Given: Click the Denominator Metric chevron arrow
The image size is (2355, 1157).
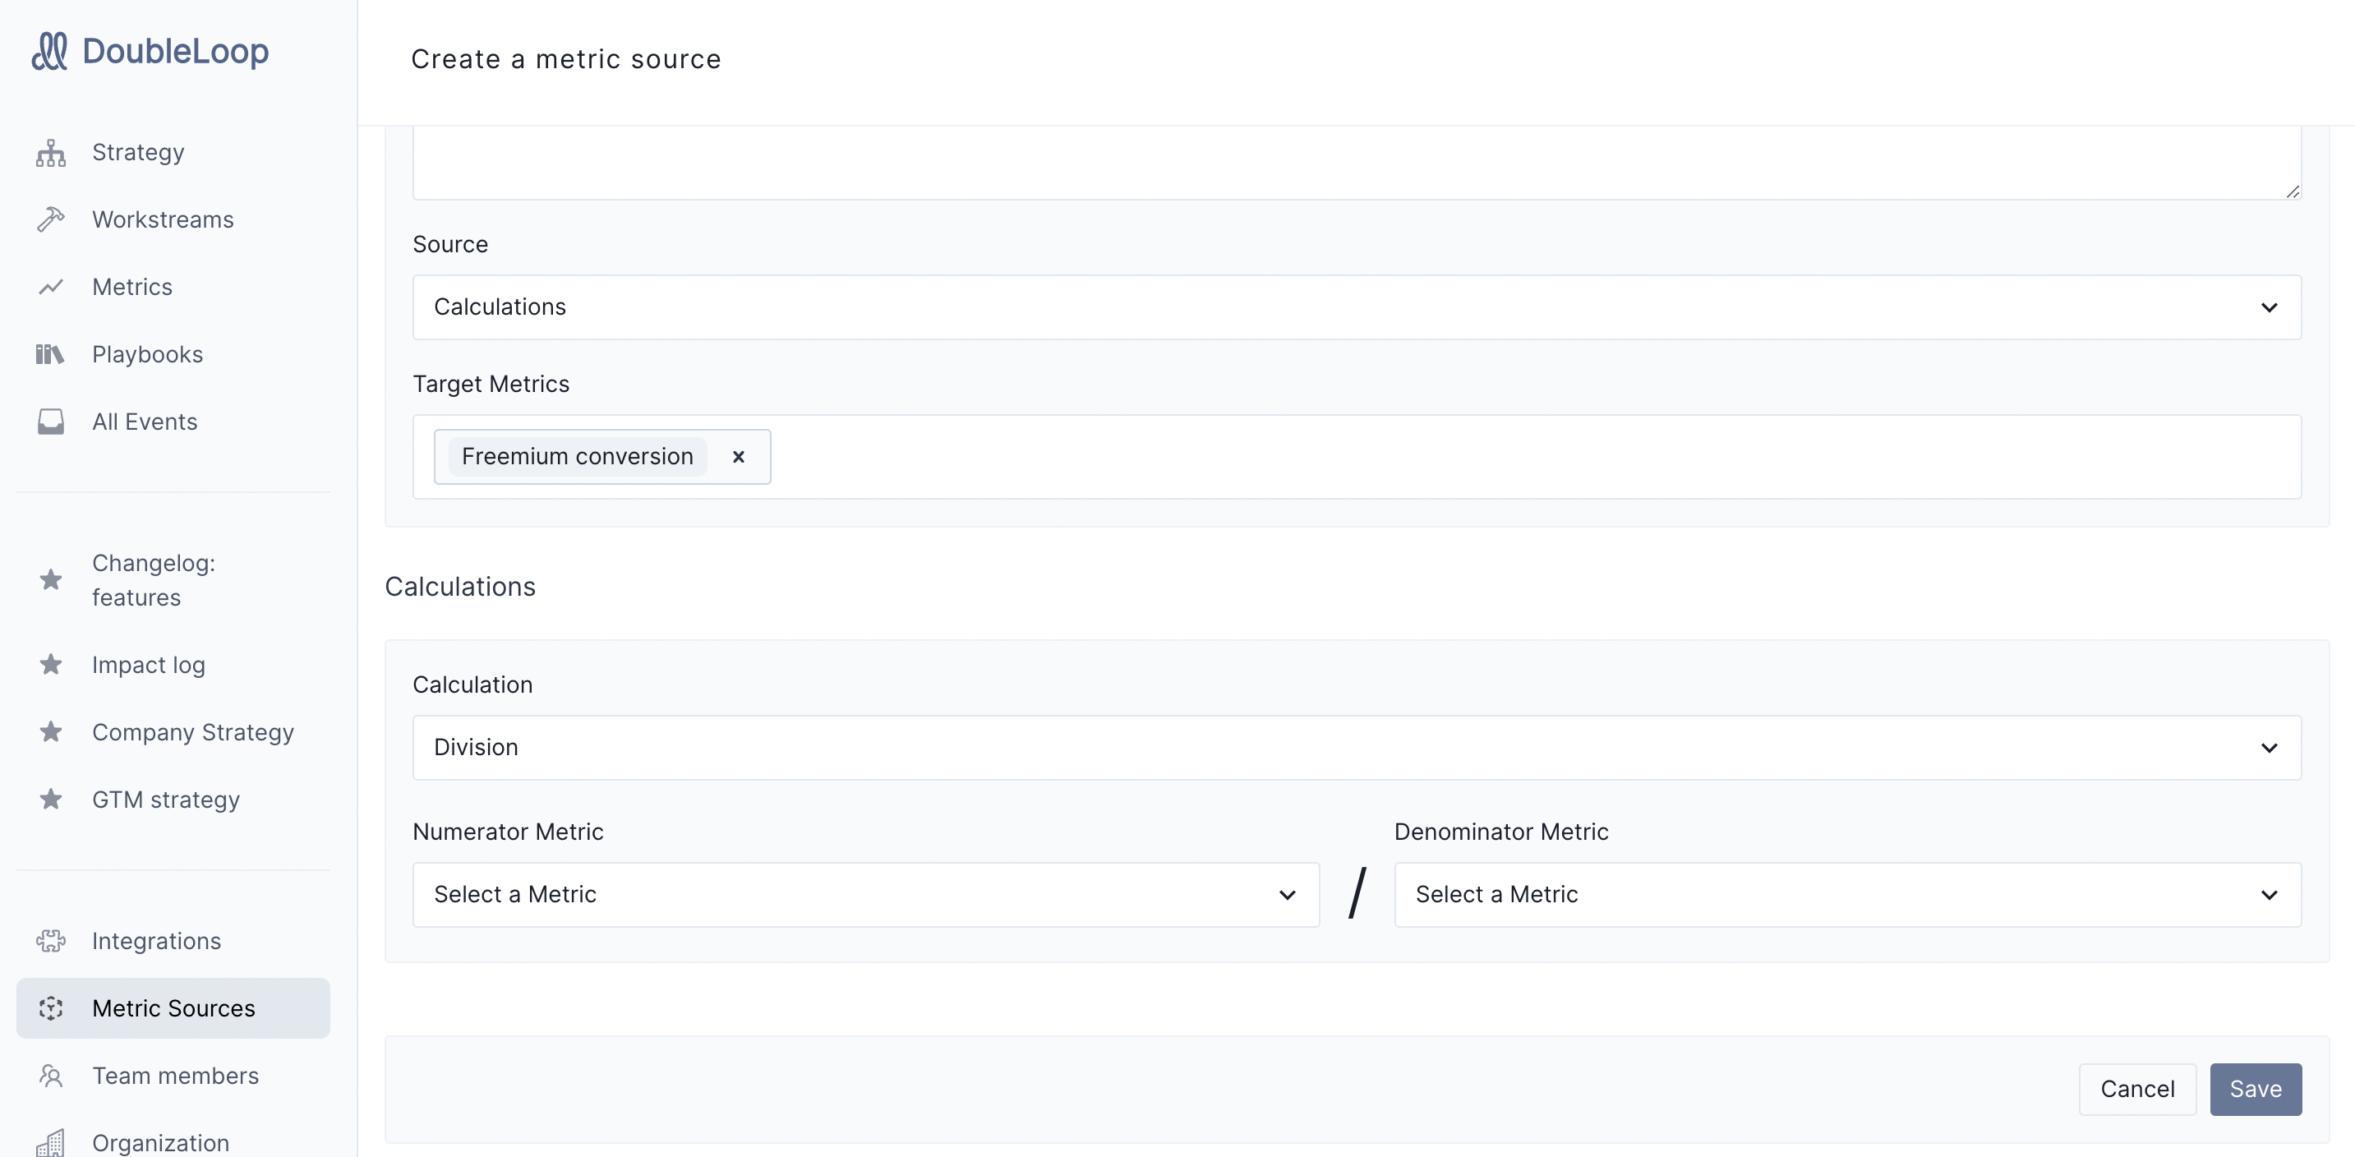Looking at the screenshot, I should [x=2269, y=895].
